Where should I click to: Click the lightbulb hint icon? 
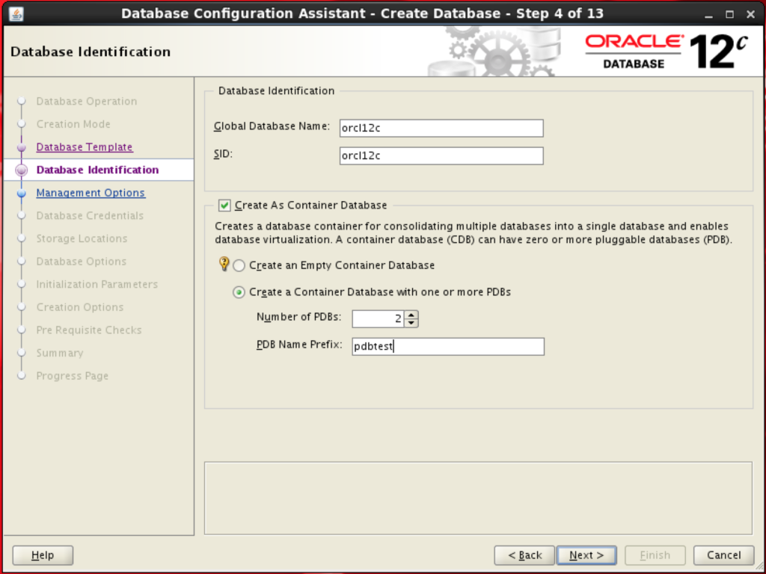[223, 264]
